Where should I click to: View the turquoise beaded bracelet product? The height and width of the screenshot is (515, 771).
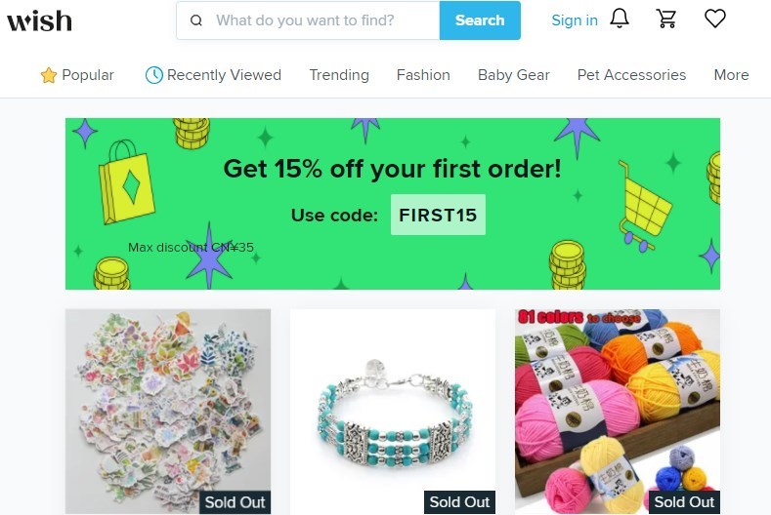pyautogui.click(x=393, y=412)
